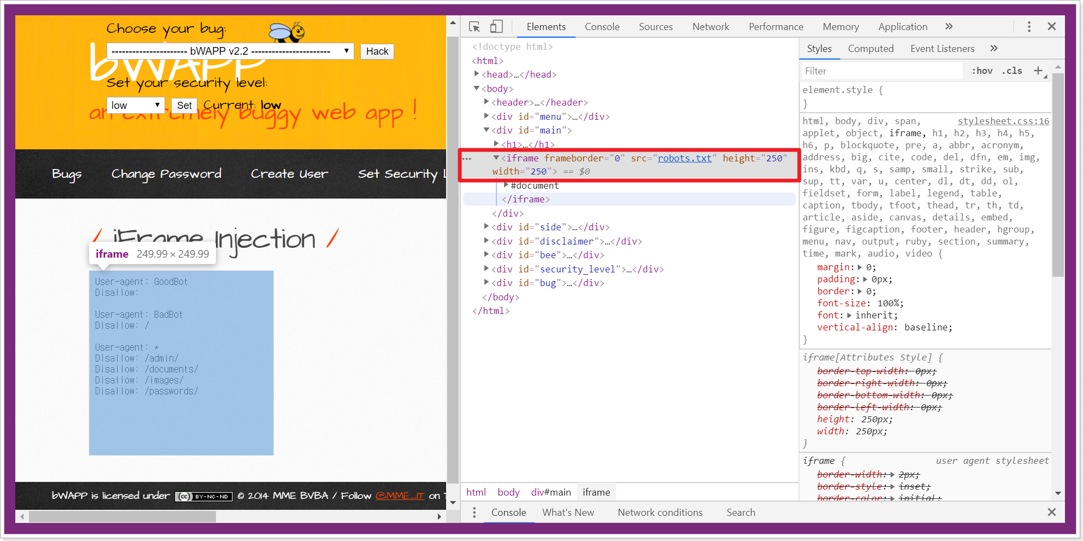1083x541 pixels.
Task: Open the DevTools customize kebab menu
Action: point(1029,27)
